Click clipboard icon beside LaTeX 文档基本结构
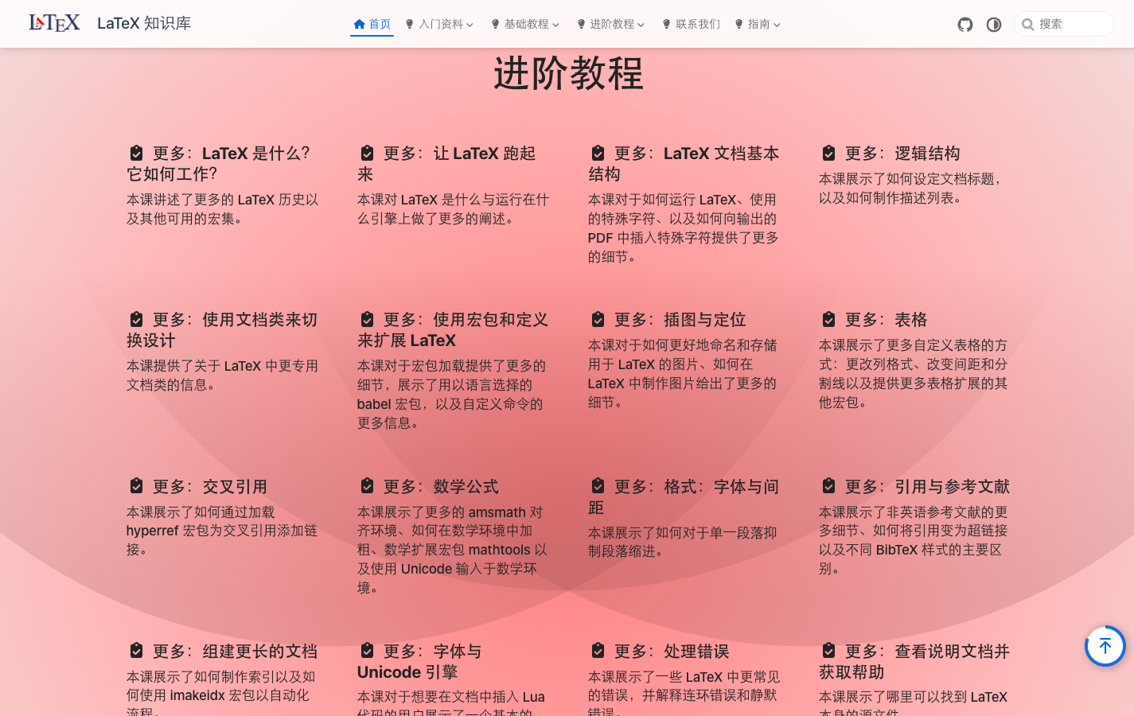This screenshot has height=716, width=1134. [598, 153]
